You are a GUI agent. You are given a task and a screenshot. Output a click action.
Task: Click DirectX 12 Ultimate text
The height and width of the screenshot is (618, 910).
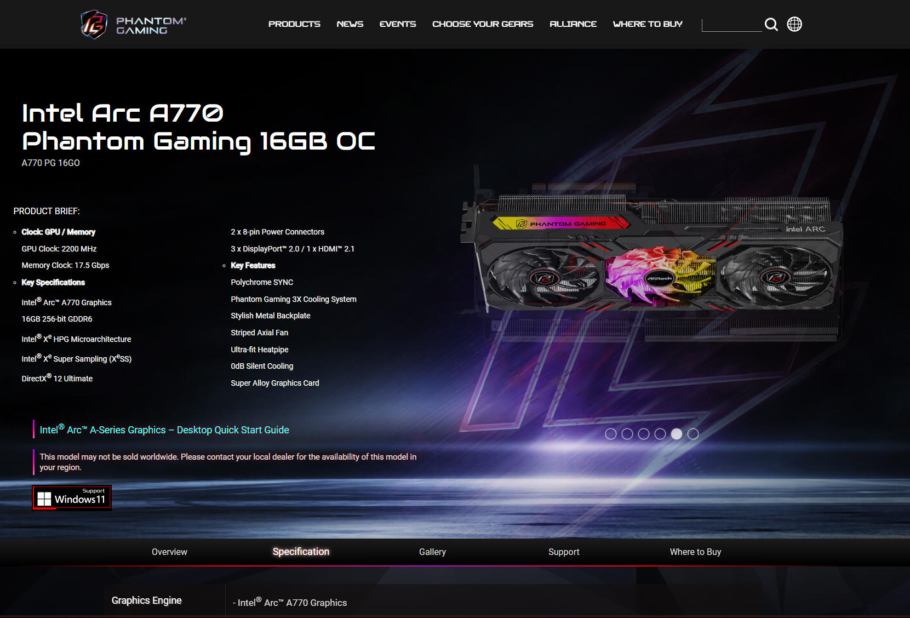(x=57, y=378)
